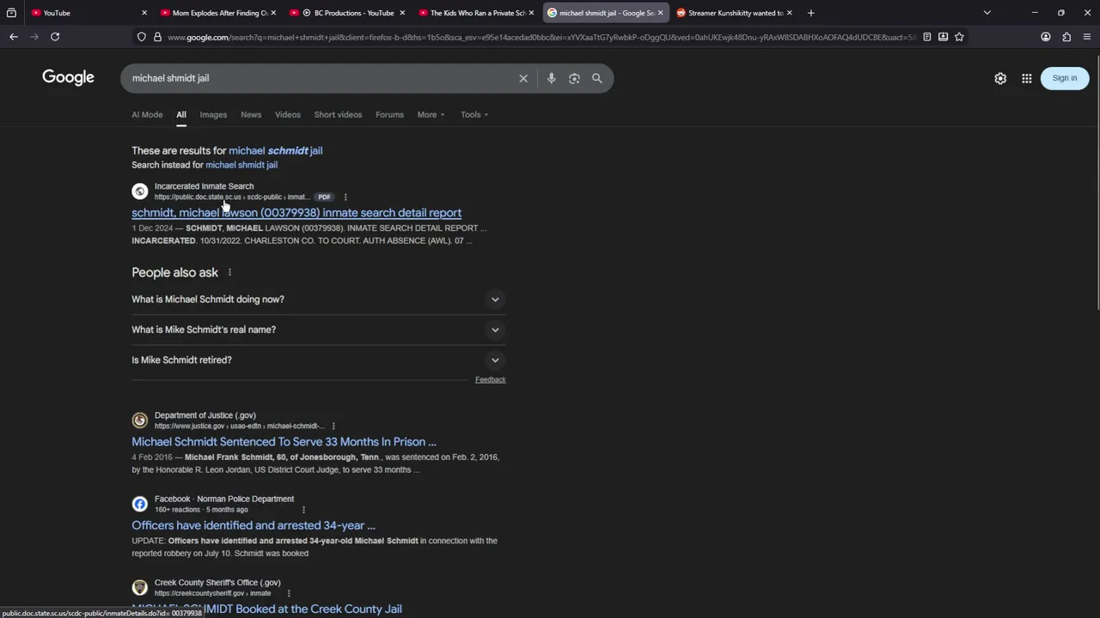This screenshot has width=1100, height=618.
Task: Close the BC Productions tab
Action: coord(402,13)
